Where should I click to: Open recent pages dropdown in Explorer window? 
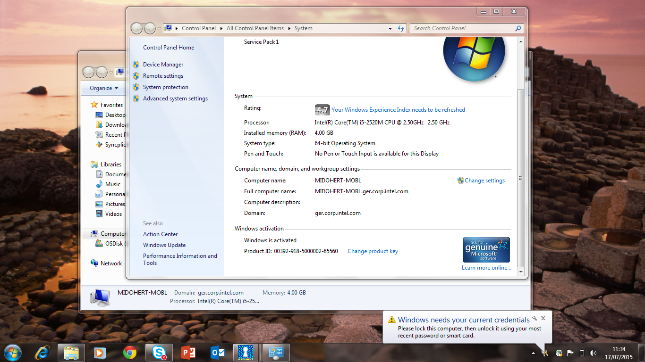111,72
